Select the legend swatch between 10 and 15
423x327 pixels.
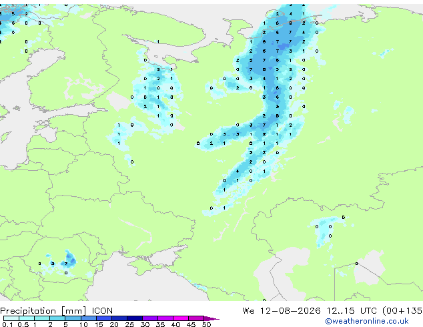88,318
